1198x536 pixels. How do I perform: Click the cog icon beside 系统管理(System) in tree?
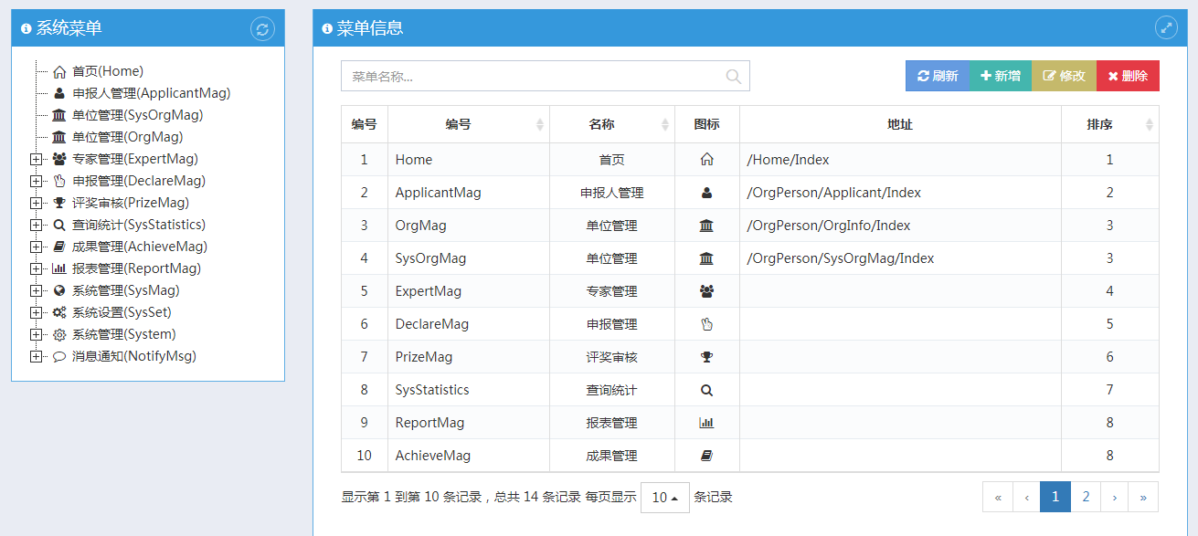[59, 334]
